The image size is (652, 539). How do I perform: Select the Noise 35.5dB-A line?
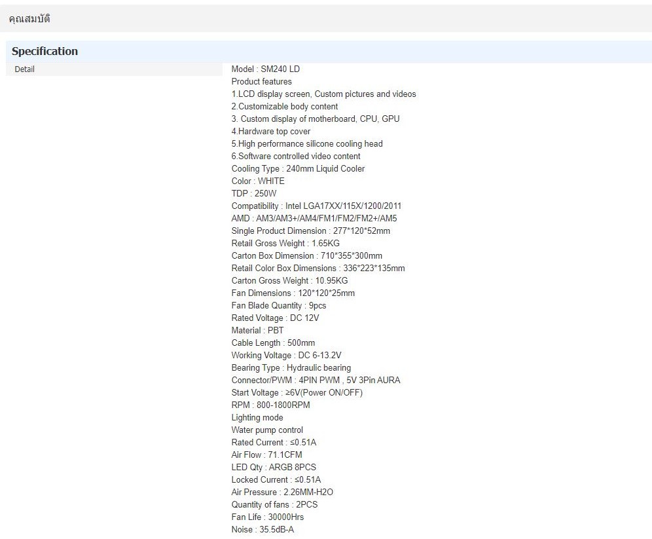click(x=267, y=530)
